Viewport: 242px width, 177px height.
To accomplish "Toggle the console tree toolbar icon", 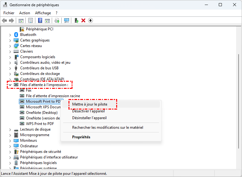I will pos(21,20).
